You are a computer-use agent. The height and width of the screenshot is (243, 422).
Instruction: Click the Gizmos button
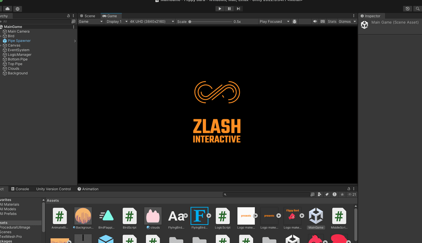click(345, 21)
